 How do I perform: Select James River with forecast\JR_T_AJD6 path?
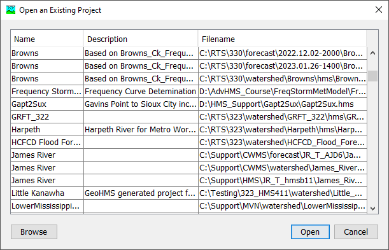(189, 155)
